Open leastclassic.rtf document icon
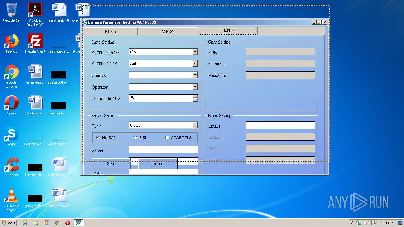The width and height of the screenshot is (404, 227). tap(59, 13)
